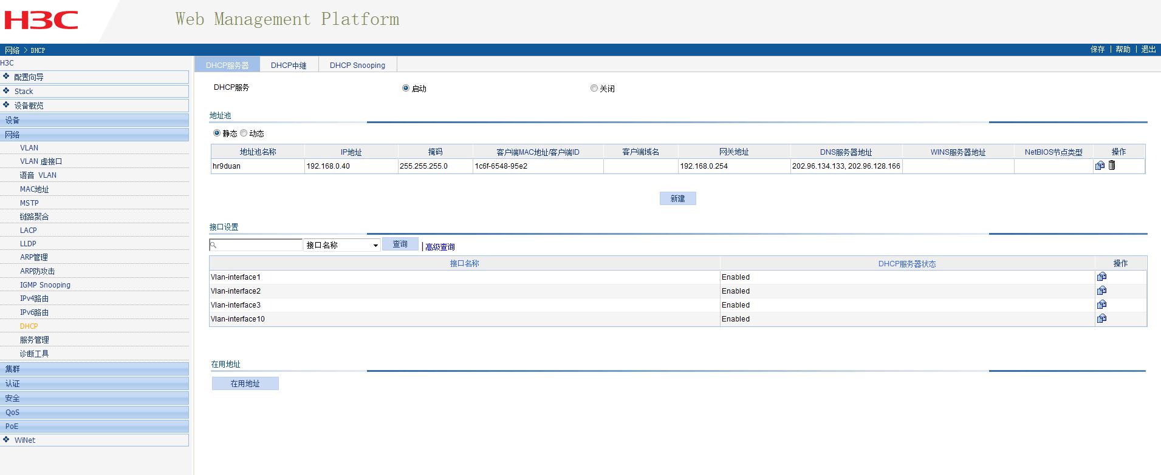Open 链路聚合 menu item
1161x475 pixels.
[x=34, y=217]
